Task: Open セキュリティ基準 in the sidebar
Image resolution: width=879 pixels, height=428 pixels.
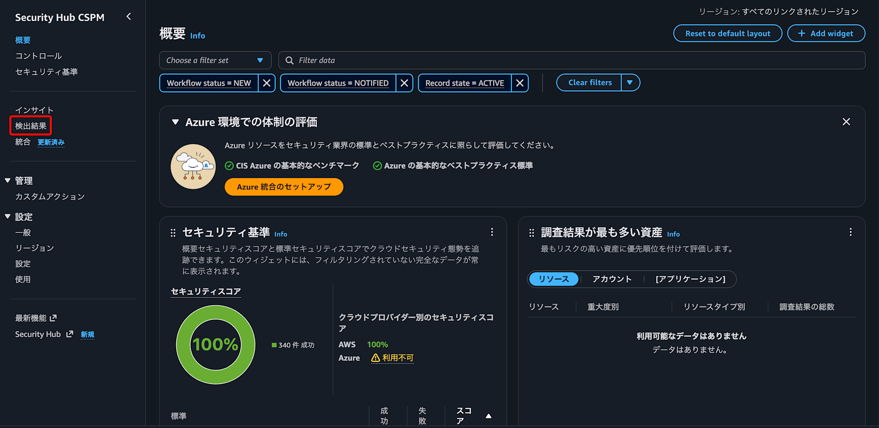Action: coord(46,72)
